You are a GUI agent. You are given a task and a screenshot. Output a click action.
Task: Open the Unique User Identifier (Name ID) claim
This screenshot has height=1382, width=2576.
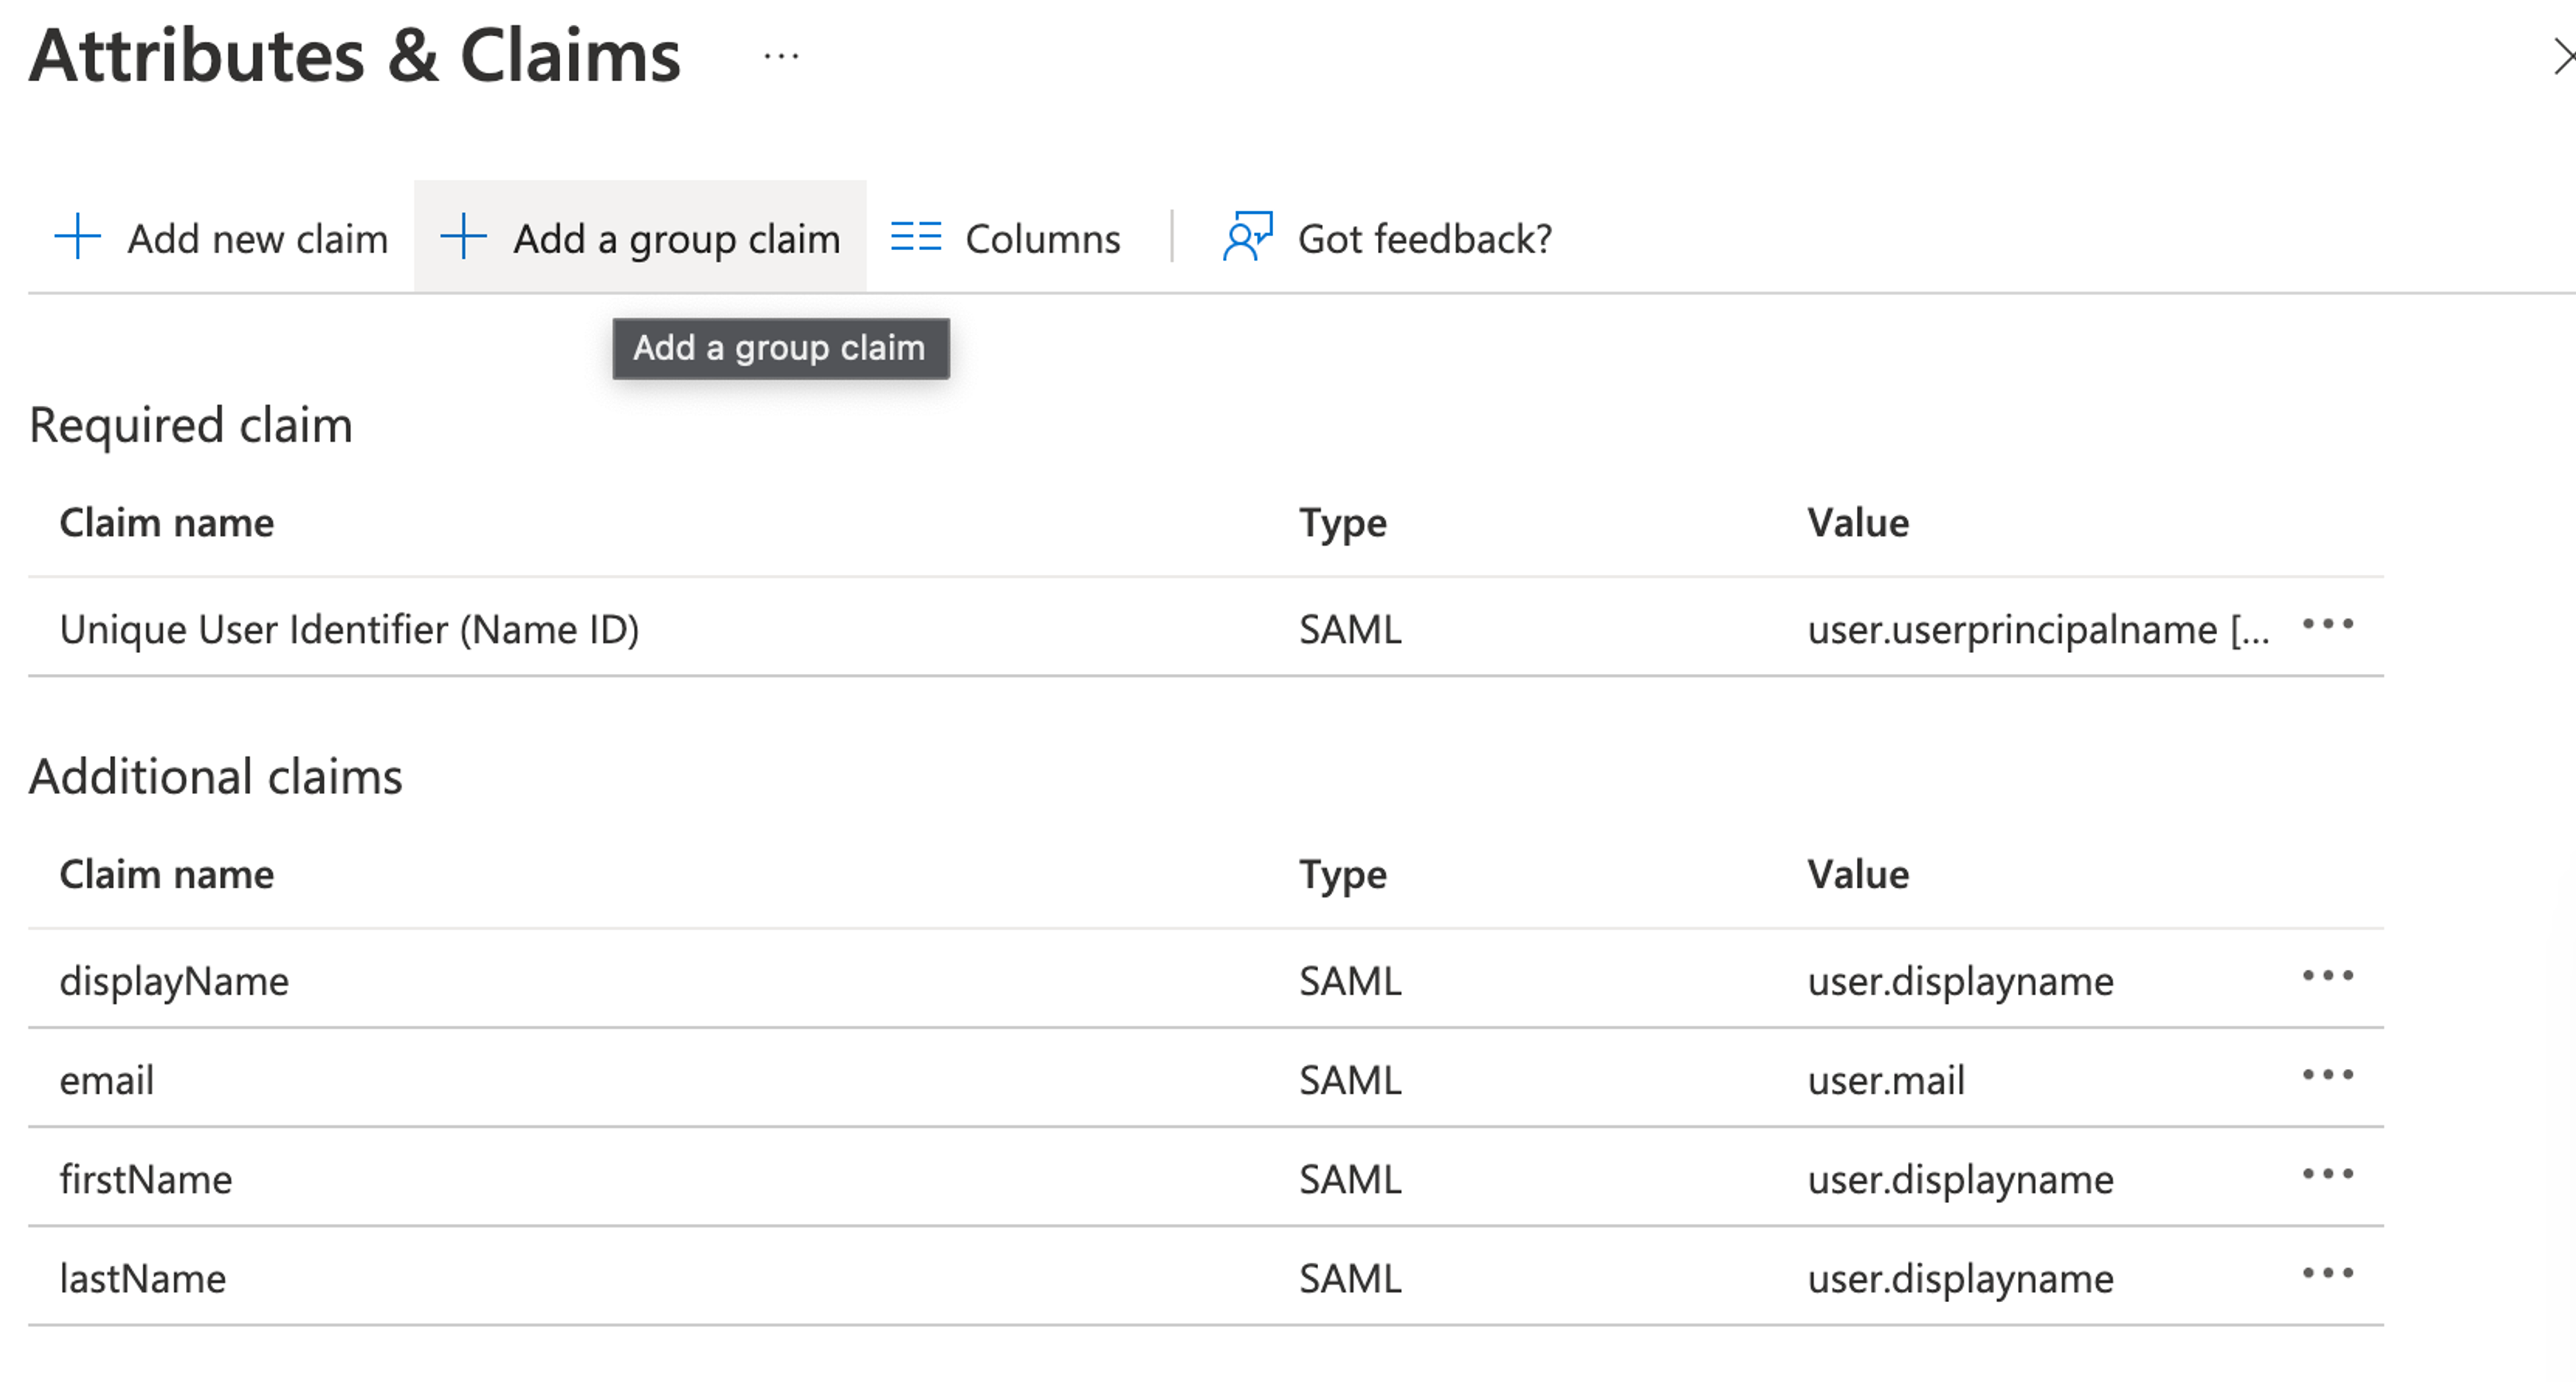click(349, 630)
